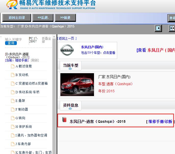
Task: Select the D-东风日产-逍客 tree root title
Action: tap(17, 55)
